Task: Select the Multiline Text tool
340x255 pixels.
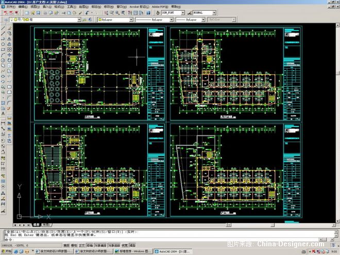Action: tap(3, 114)
